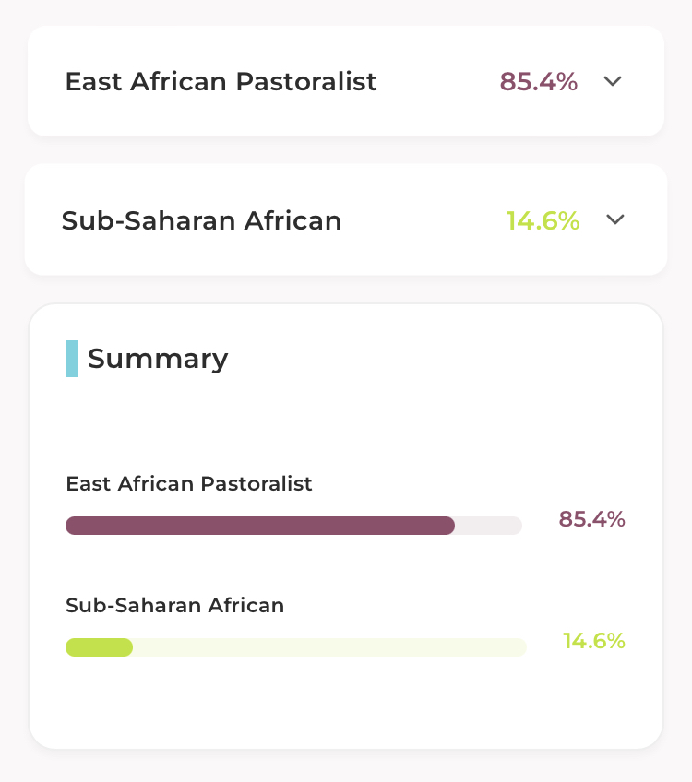Click blank space below Summary's green bar
The width and height of the screenshot is (692, 782).
pyautogui.click(x=345, y=703)
